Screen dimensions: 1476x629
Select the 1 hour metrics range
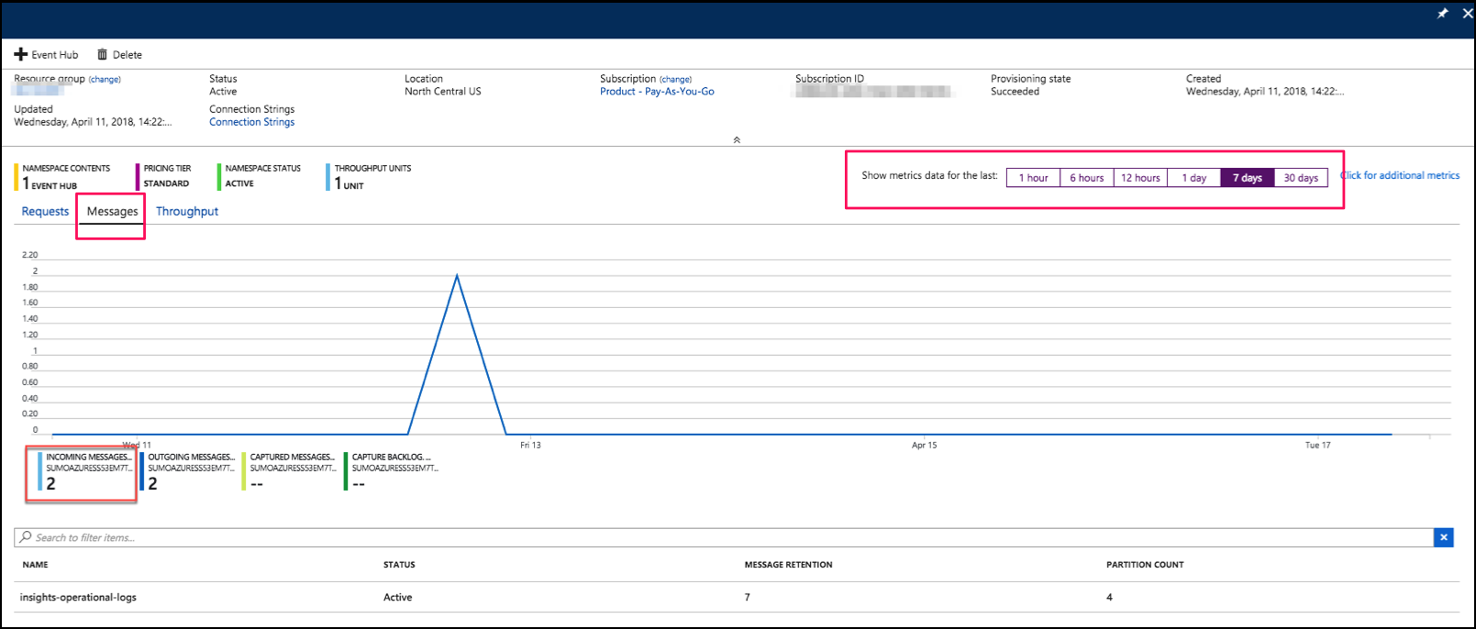coord(1033,178)
